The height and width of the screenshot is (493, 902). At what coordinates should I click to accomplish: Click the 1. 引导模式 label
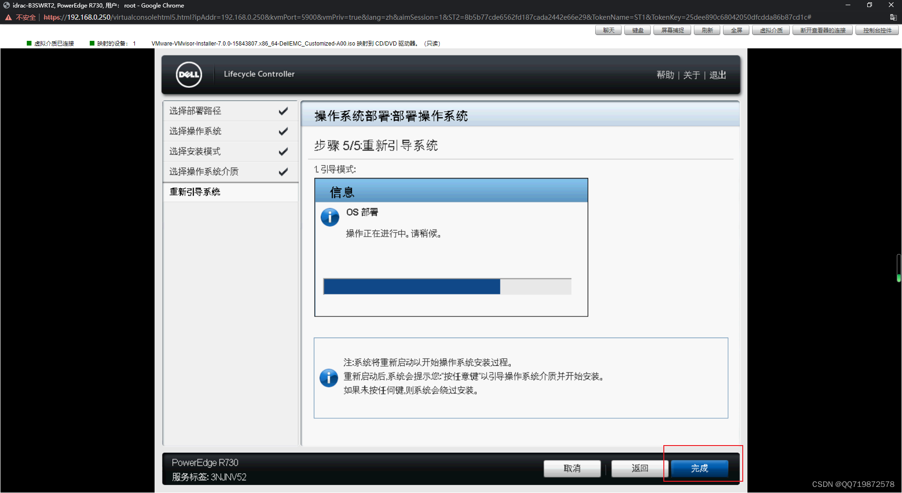click(335, 169)
